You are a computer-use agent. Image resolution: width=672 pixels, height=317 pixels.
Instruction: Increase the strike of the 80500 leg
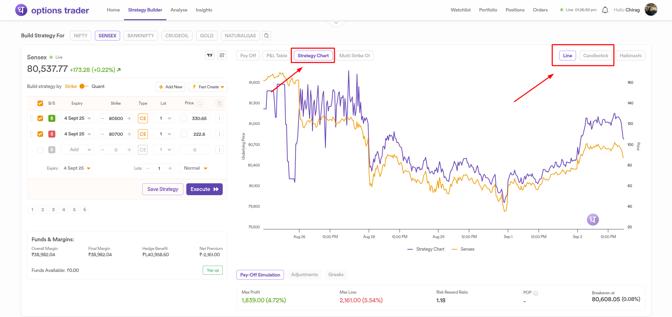click(x=129, y=118)
